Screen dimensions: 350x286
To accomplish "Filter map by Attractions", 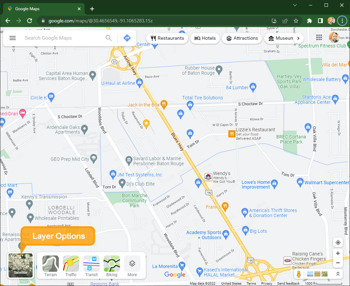I will [242, 38].
